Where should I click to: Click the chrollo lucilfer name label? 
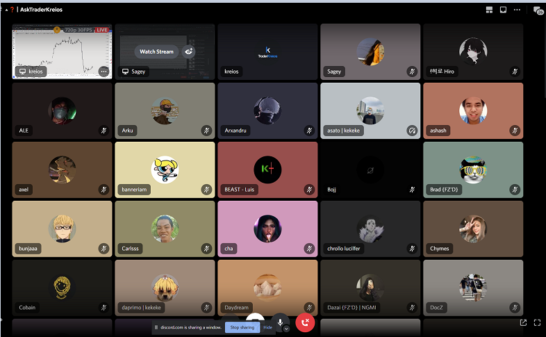tap(344, 249)
